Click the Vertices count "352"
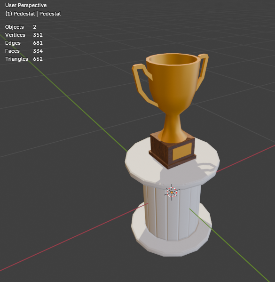 tap(38, 35)
